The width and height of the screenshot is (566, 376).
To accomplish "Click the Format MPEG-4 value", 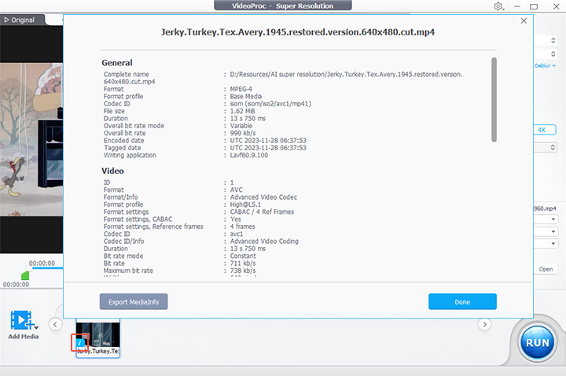I will pos(241,89).
